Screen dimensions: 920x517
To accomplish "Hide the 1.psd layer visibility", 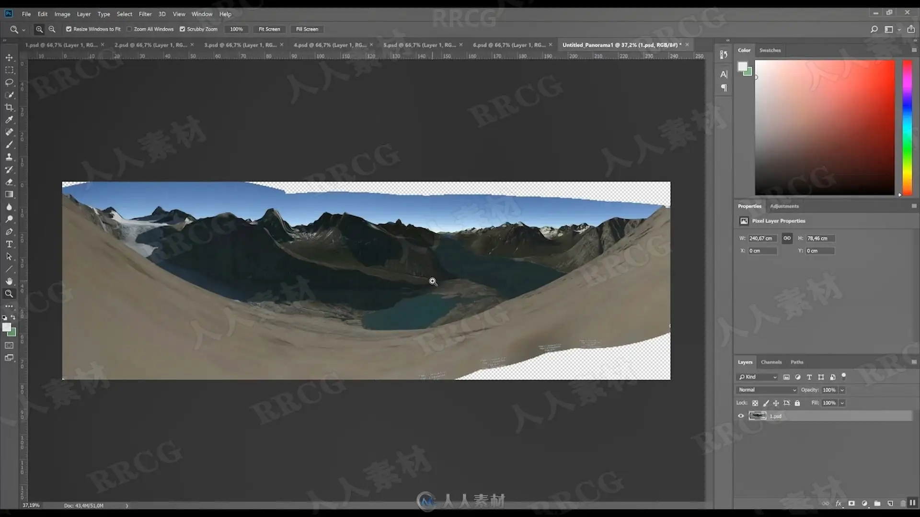I will coord(741,416).
